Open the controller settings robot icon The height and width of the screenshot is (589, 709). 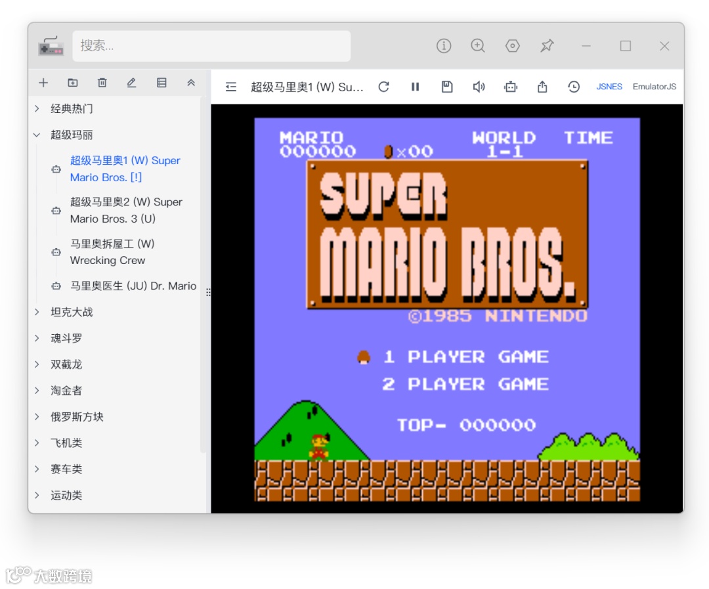tap(511, 87)
